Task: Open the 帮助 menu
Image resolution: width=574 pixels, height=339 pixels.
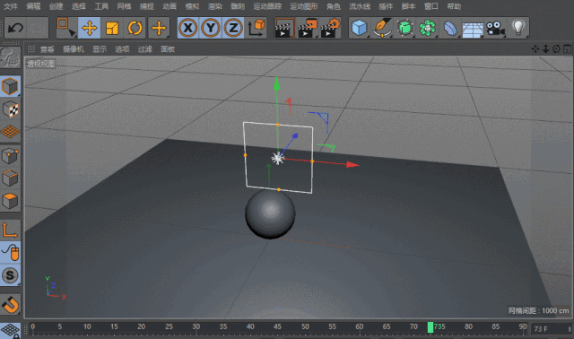Action: coord(454,6)
